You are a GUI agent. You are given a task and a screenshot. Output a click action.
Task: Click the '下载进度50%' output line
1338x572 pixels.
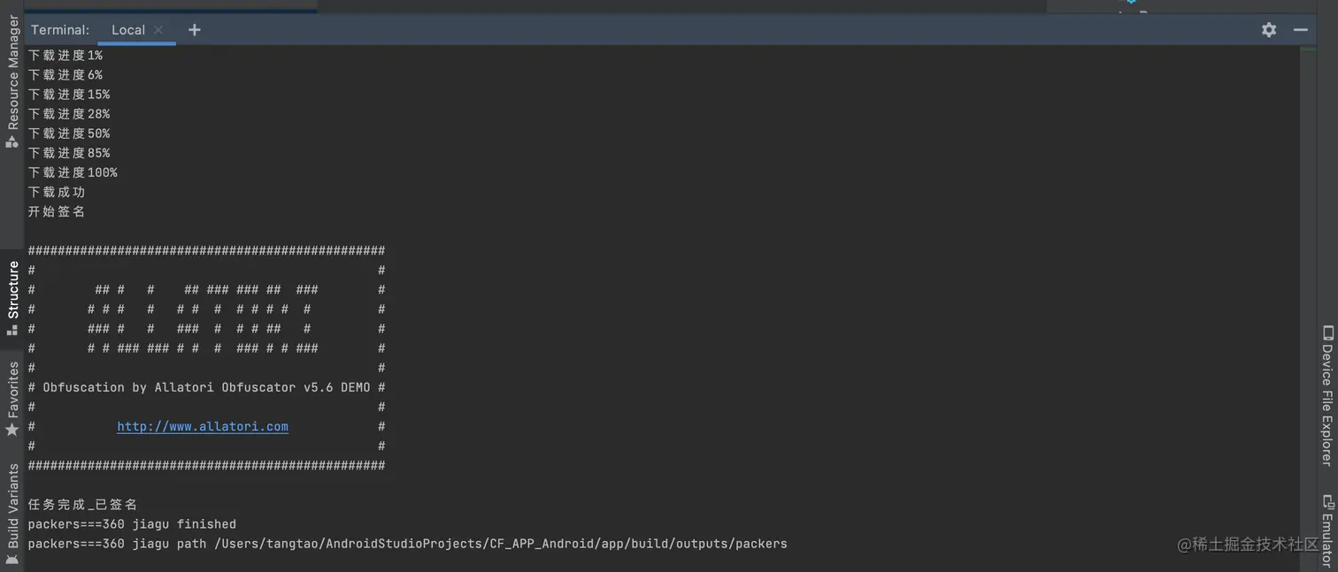pos(69,133)
